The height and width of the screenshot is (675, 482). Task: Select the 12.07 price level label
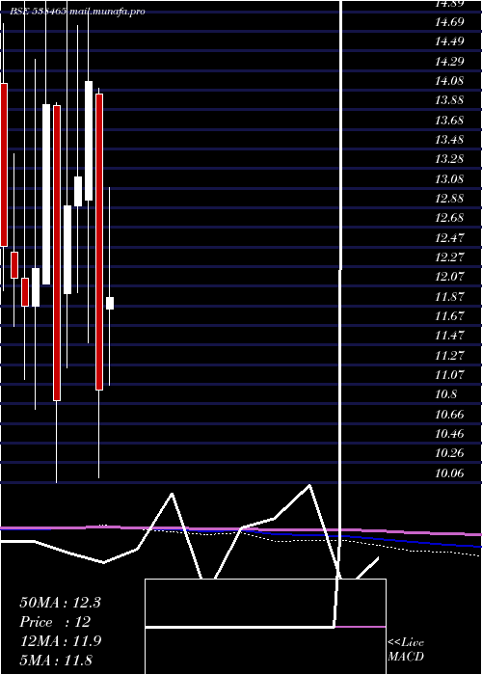(449, 277)
